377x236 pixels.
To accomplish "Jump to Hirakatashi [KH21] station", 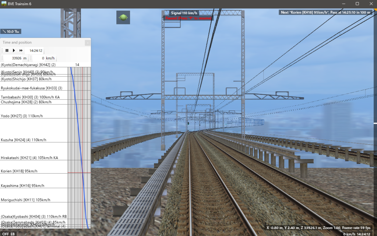I will 29,158.
